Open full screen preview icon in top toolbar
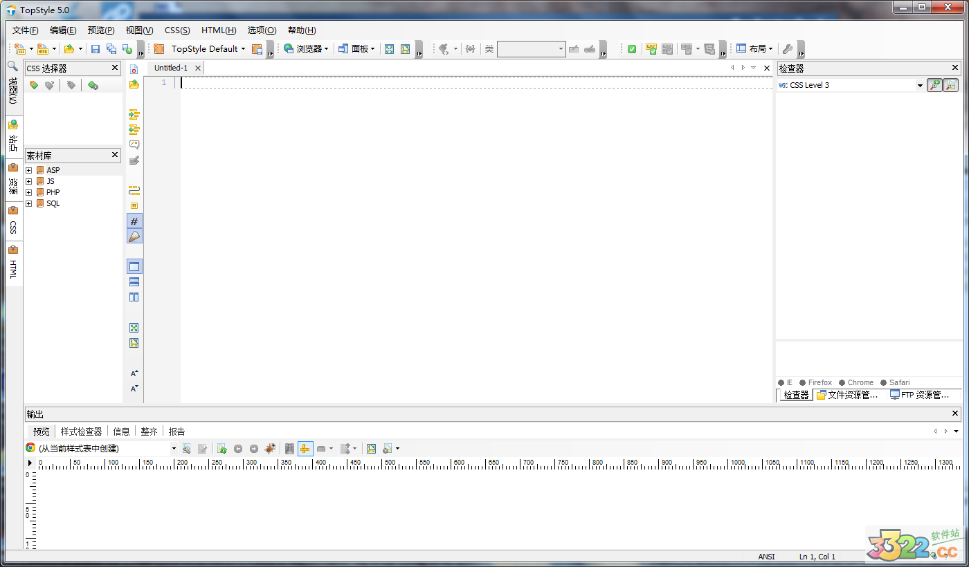 pos(389,49)
